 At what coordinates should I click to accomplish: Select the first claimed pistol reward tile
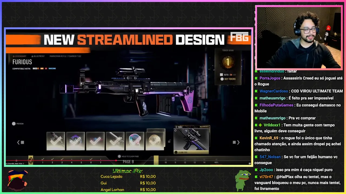56,141
